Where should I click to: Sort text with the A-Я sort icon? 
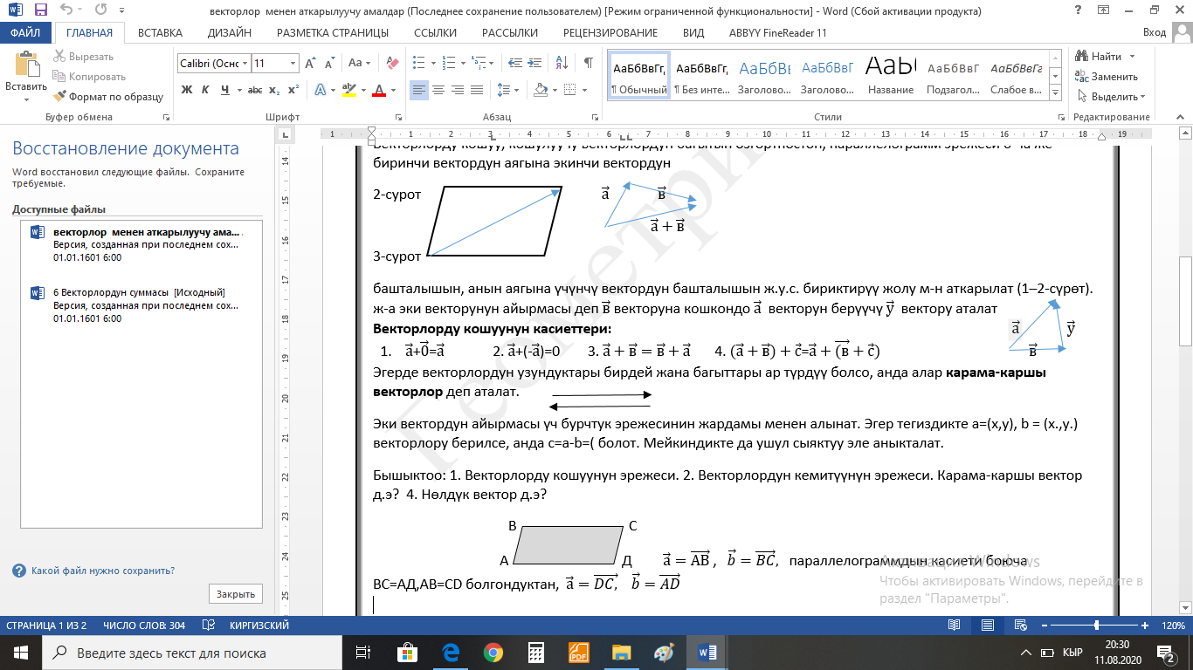coord(563,64)
